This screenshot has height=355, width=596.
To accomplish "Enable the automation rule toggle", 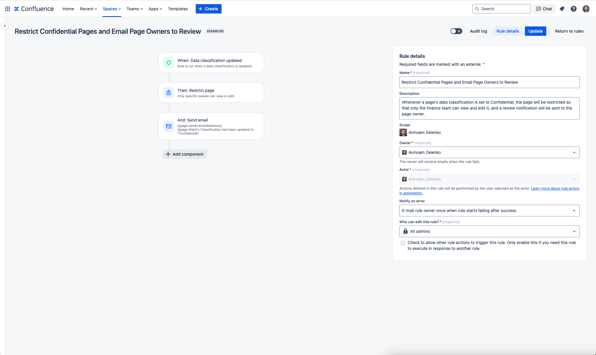I will (x=456, y=31).
